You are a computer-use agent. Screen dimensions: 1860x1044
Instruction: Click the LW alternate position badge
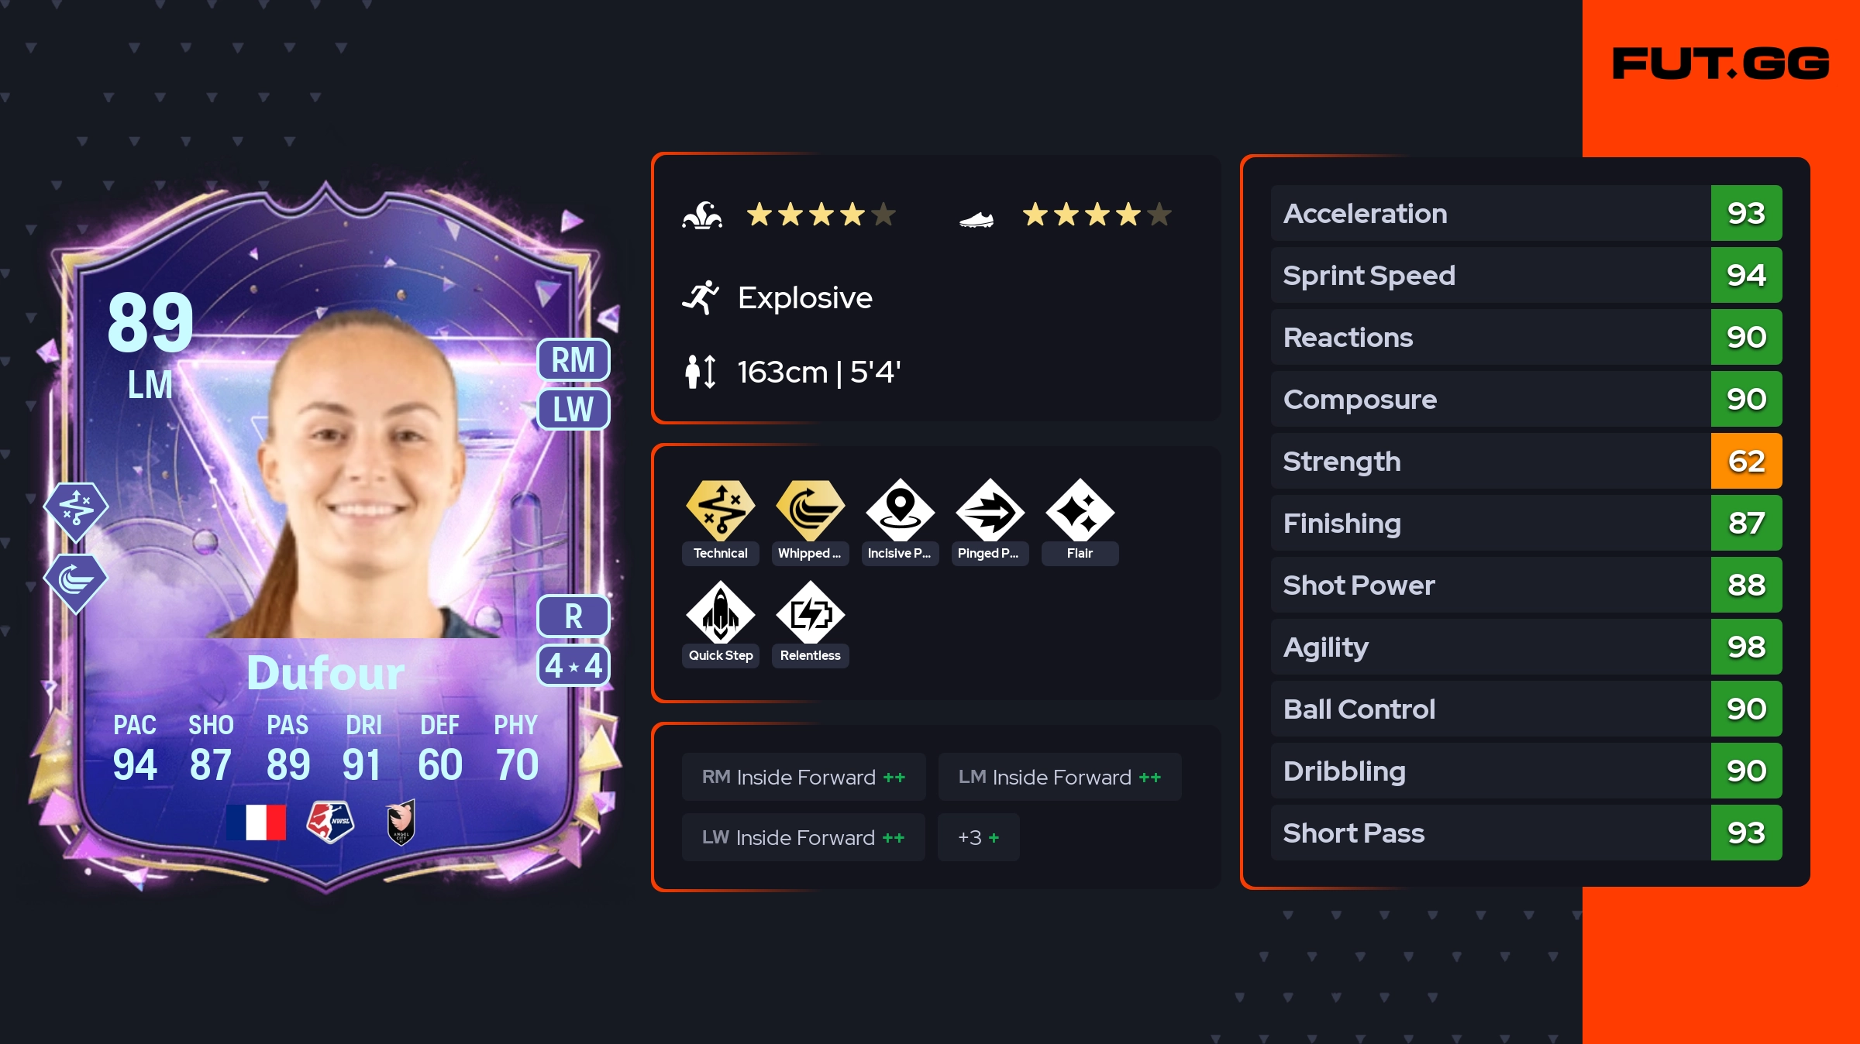point(573,409)
